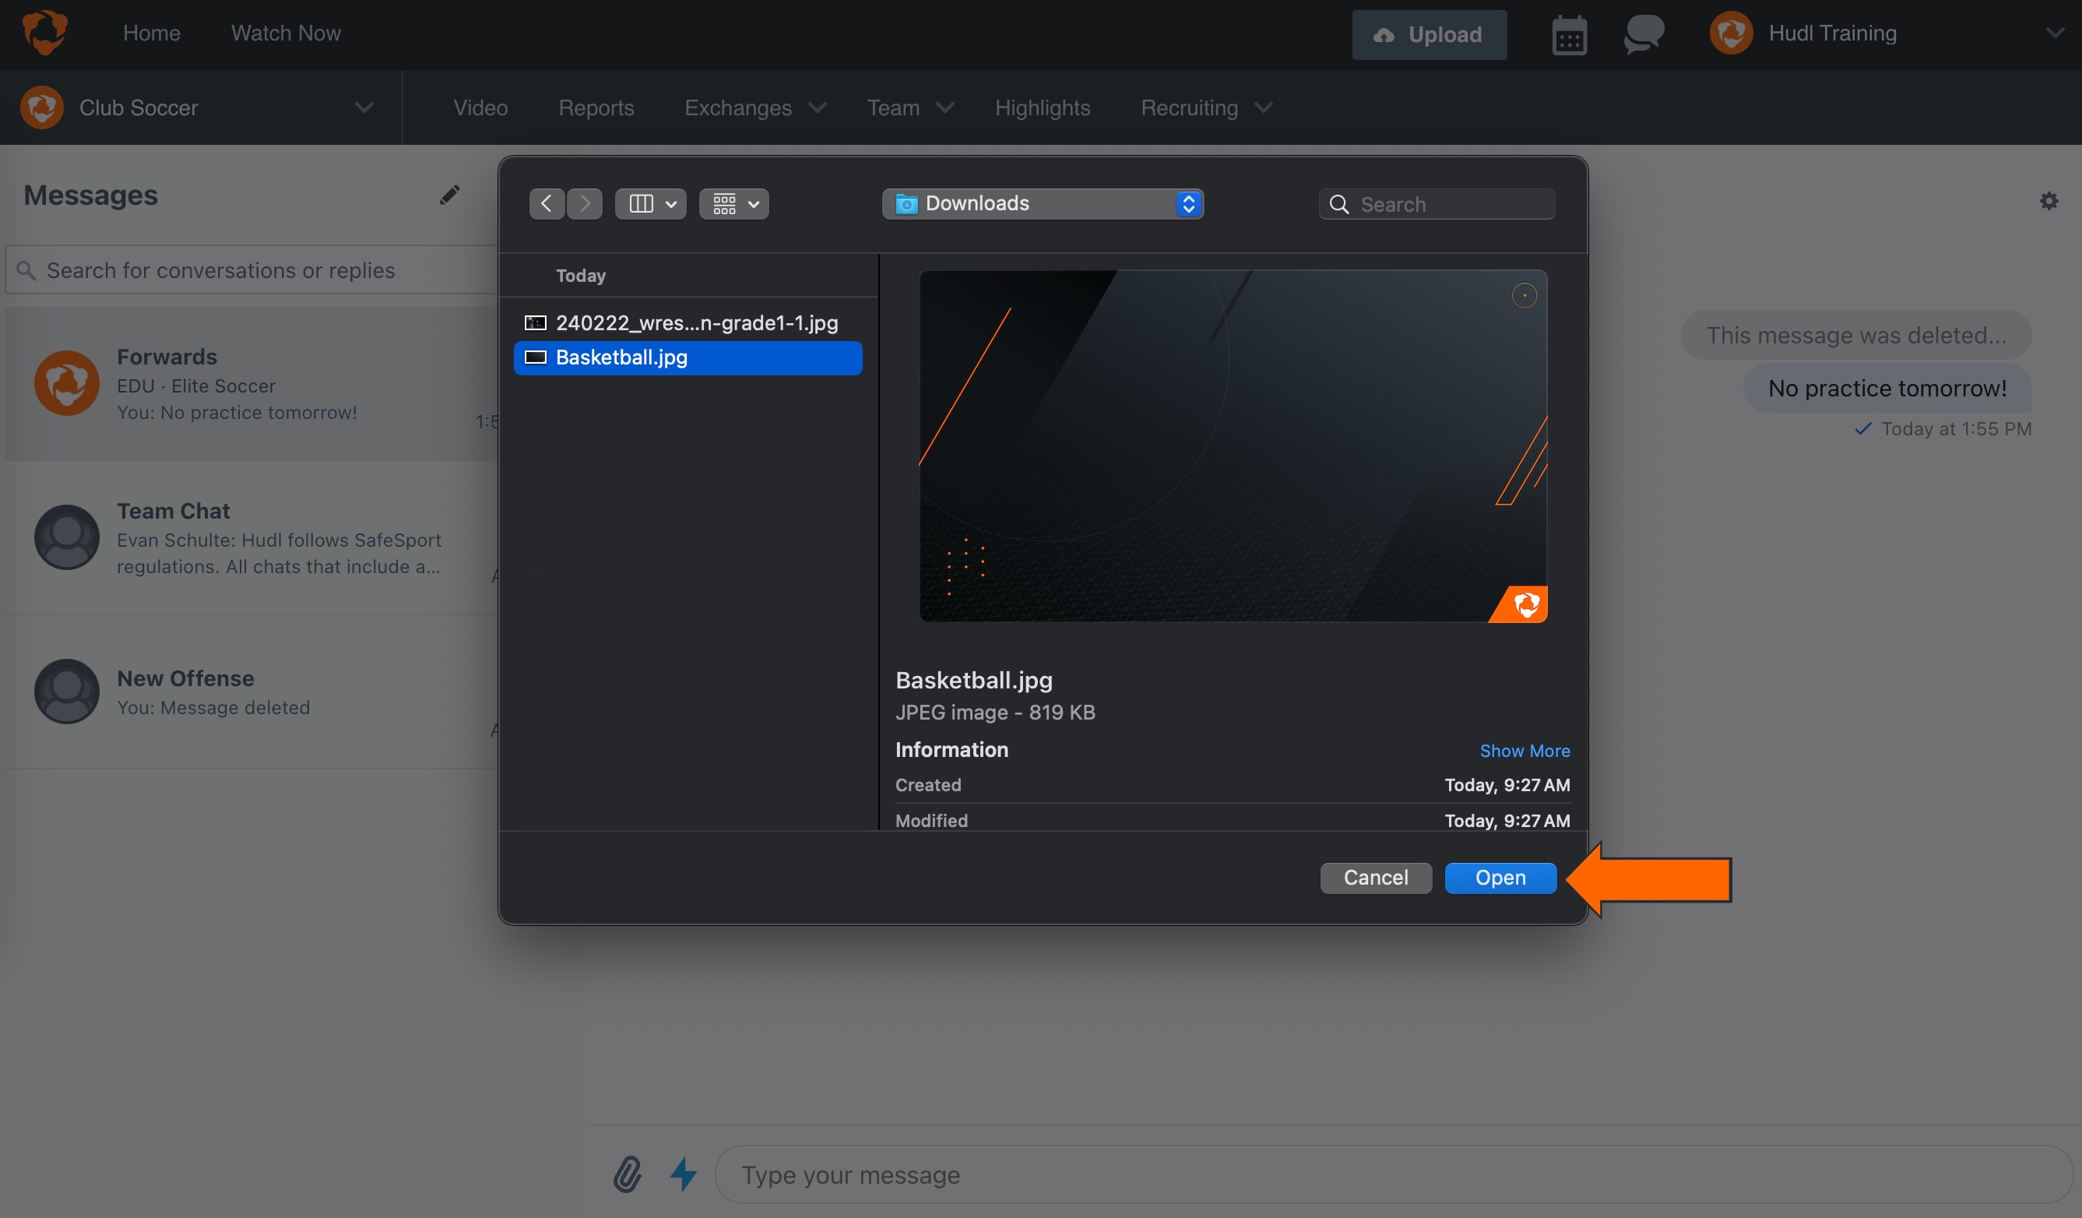Open the calendar icon in top bar
The image size is (2082, 1218).
point(1569,35)
